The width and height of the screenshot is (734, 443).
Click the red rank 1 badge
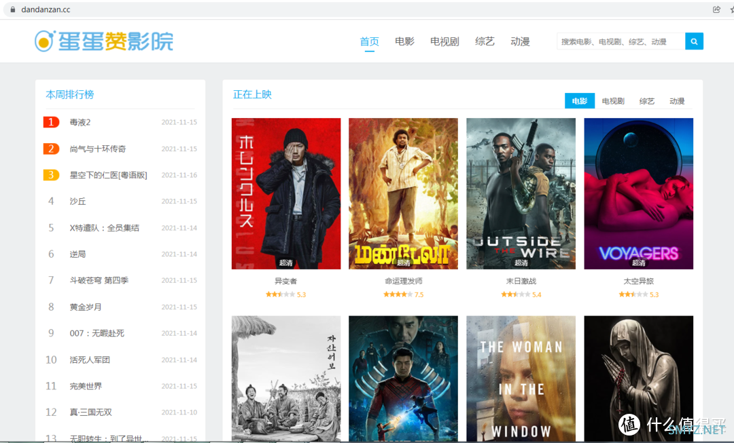(x=51, y=122)
